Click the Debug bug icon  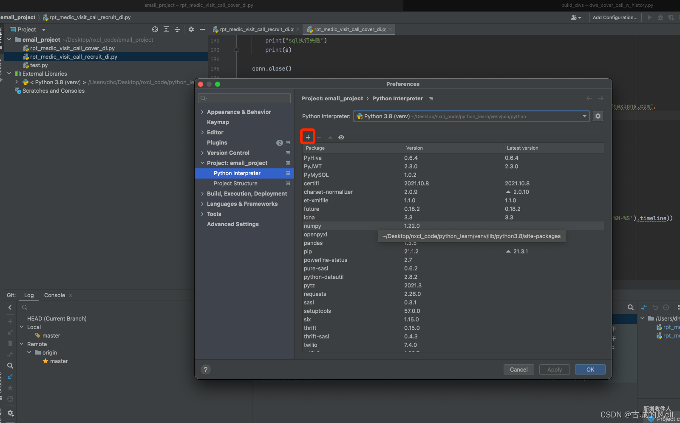coord(660,17)
